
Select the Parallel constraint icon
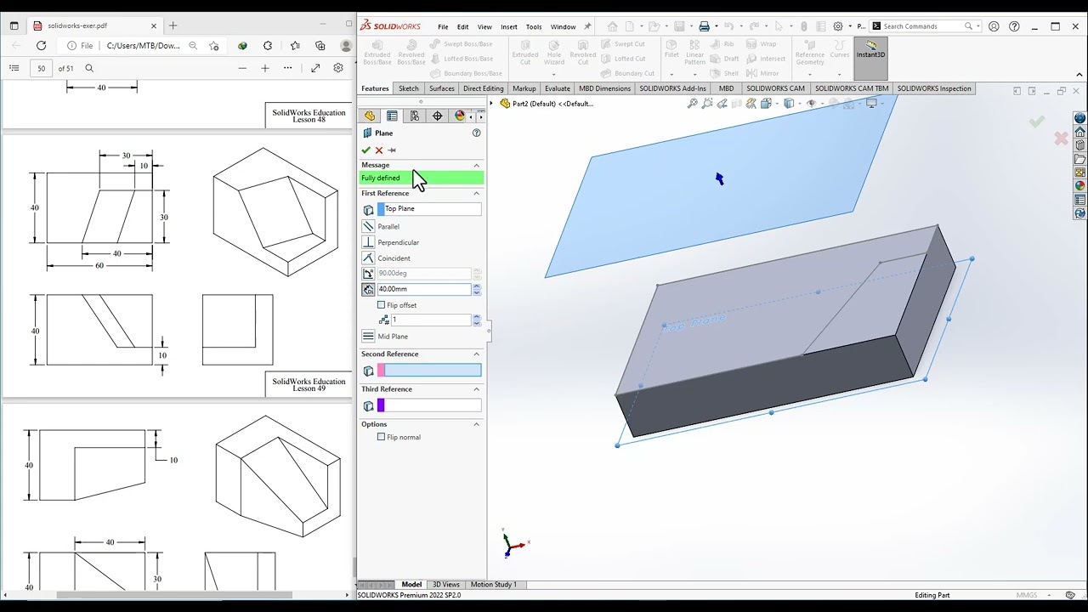368,226
